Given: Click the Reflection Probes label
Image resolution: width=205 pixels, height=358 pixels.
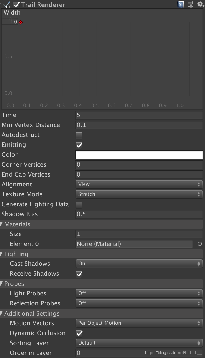Looking at the screenshot, I should click(35, 303).
